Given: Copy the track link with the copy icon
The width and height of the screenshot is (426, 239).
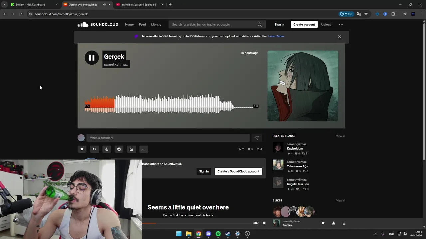Looking at the screenshot, I should tap(119, 149).
